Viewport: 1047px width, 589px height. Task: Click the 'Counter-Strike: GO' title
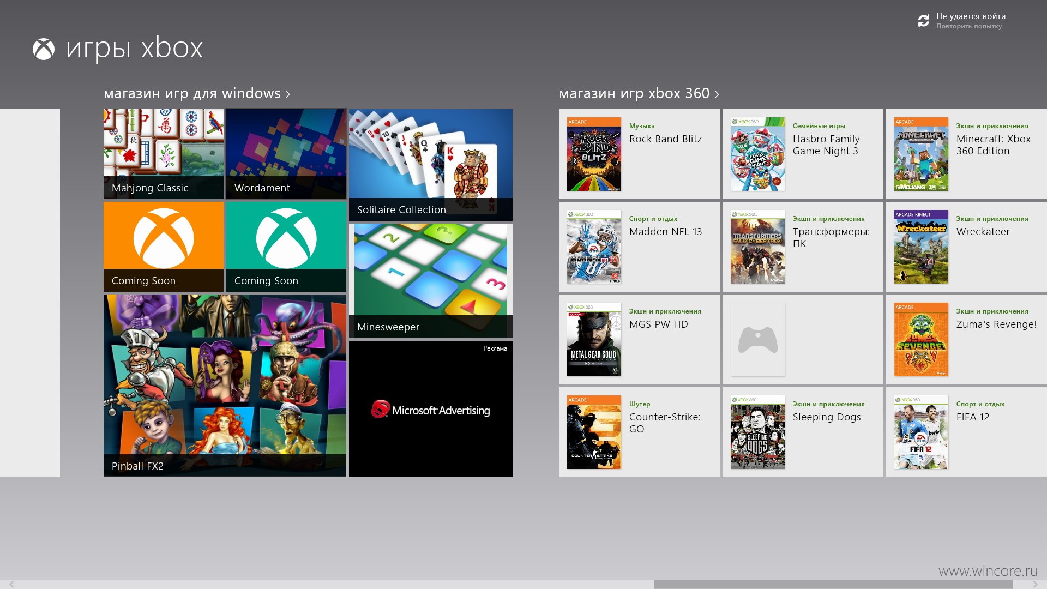point(665,423)
